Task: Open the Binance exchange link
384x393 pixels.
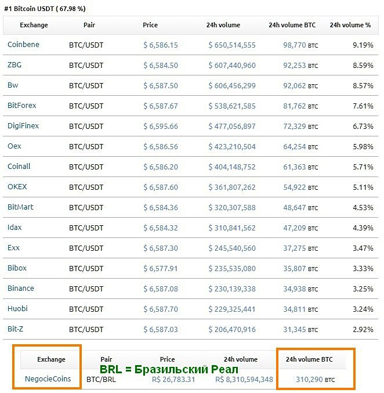Action: (x=21, y=289)
